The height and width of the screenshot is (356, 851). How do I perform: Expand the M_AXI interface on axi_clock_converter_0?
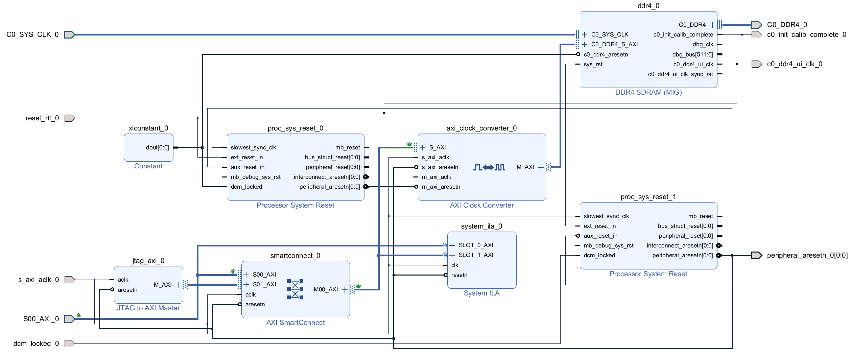pyautogui.click(x=541, y=167)
